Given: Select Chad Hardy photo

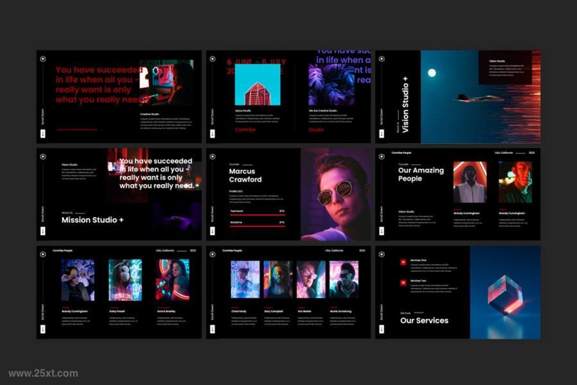Looking at the screenshot, I should click(245, 279).
